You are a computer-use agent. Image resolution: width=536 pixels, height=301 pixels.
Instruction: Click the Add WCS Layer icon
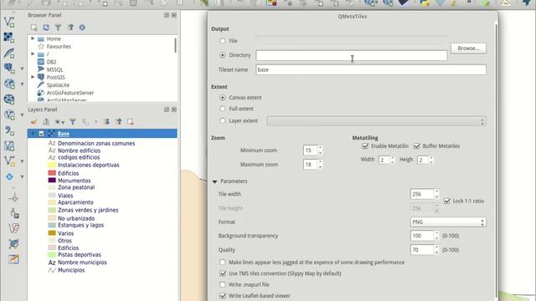9,99
